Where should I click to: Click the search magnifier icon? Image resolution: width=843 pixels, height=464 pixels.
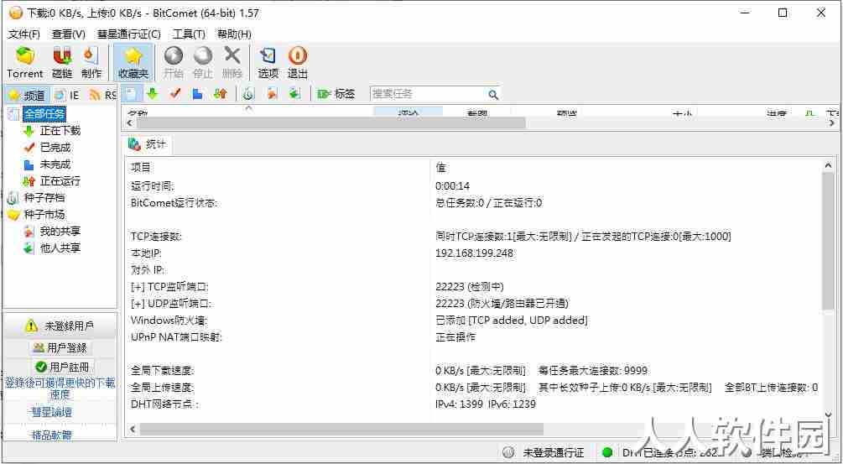tap(493, 95)
